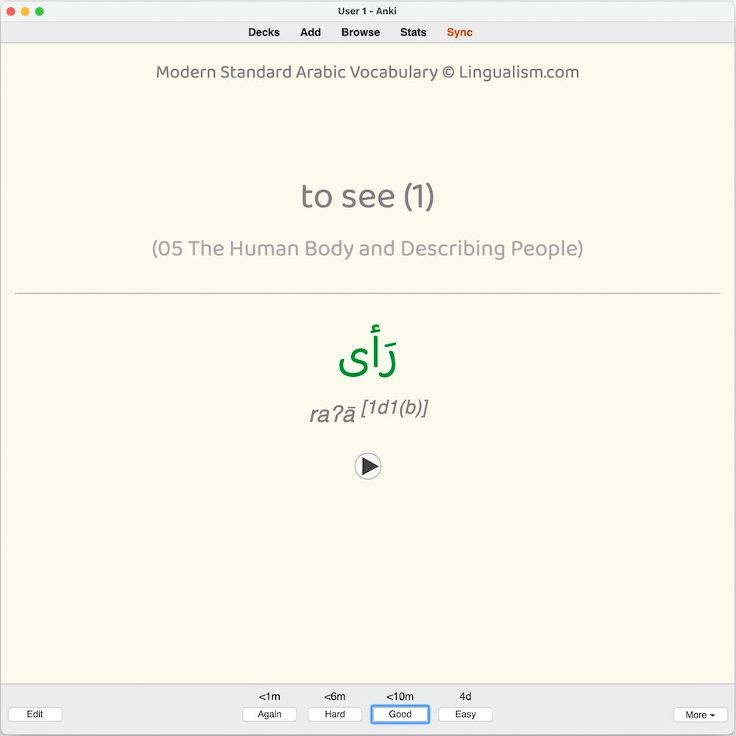Click the 4d interval label above Easy
This screenshot has height=736, width=736.
coord(465,696)
